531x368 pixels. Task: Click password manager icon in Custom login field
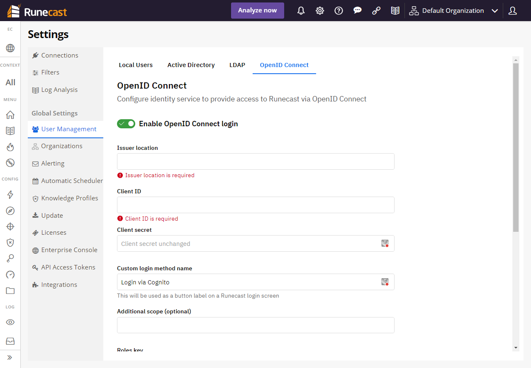(x=385, y=282)
